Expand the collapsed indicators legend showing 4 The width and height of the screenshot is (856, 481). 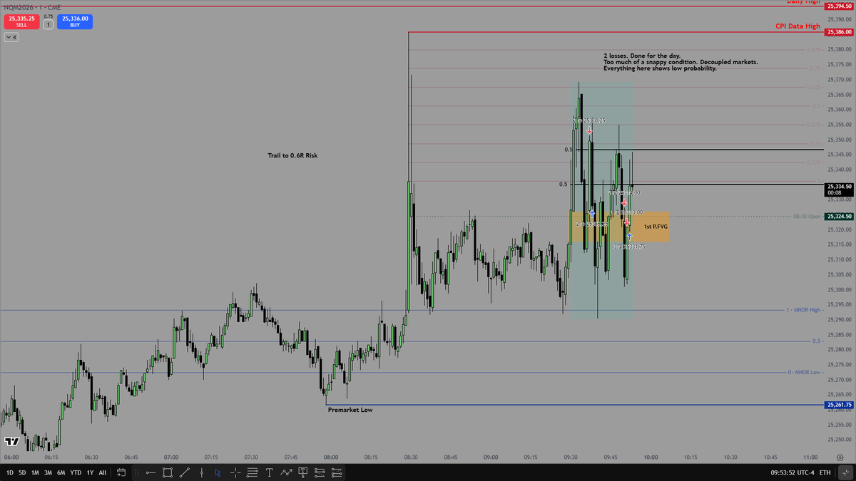pos(11,37)
